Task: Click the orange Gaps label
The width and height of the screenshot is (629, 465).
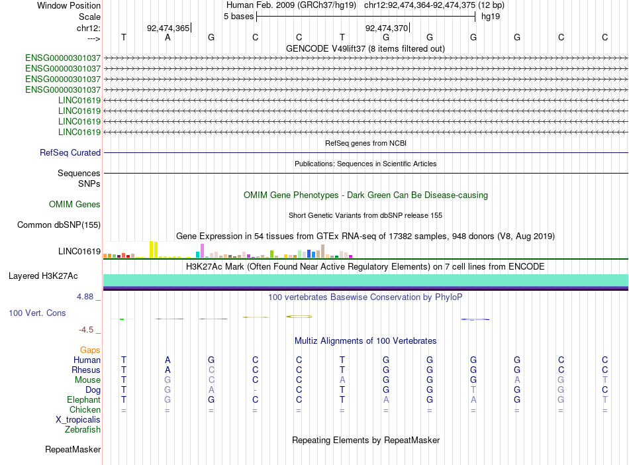Action: (x=90, y=350)
